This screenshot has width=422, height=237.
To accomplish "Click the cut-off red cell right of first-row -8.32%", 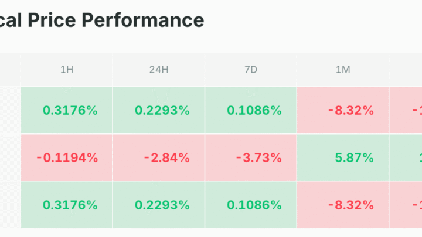I will coord(406,110).
